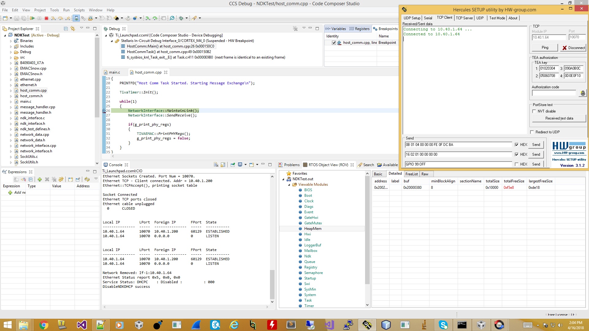Click green plus in Expressions panel

40,179
